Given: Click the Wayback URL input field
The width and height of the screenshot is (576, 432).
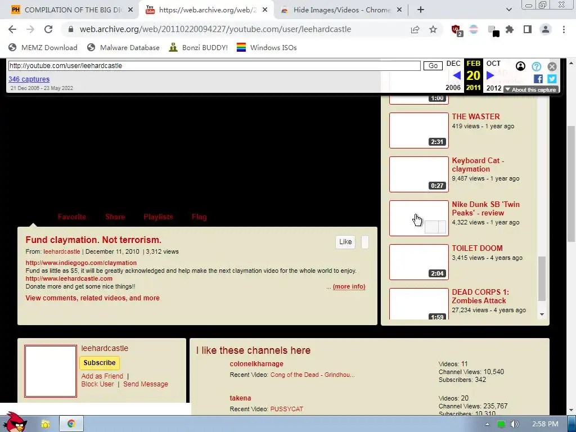Looking at the screenshot, I should point(214,66).
